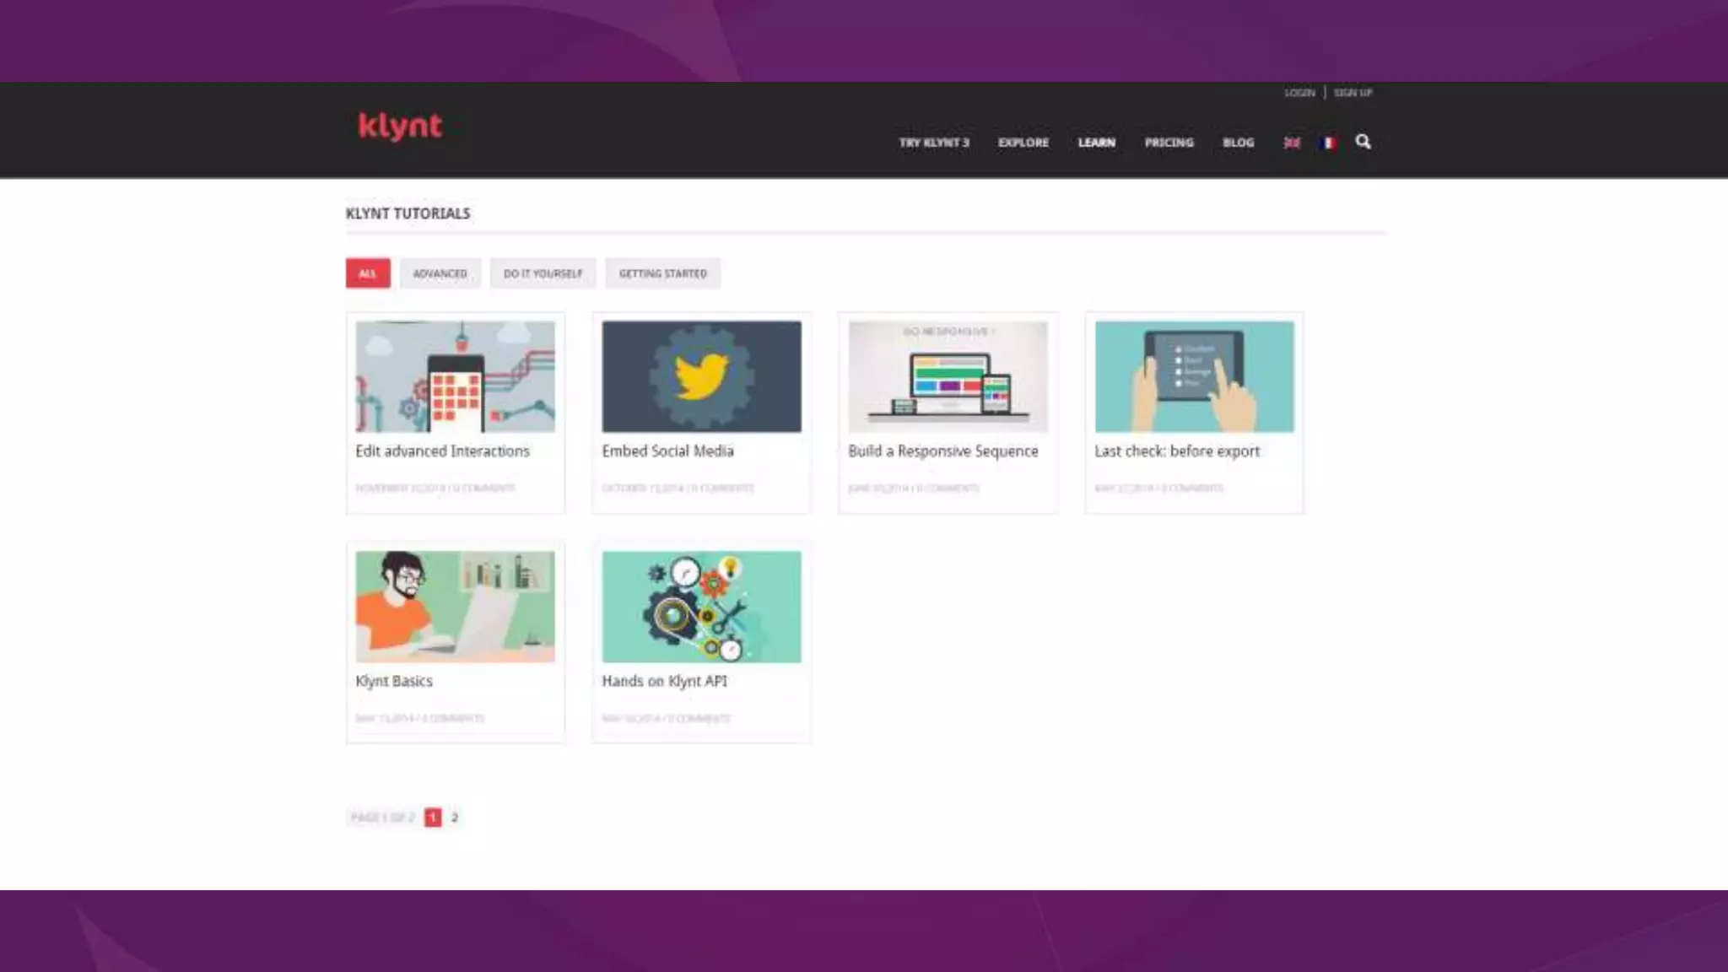Open the Hands on Klynt API thumbnail
The height and width of the screenshot is (972, 1728).
pyautogui.click(x=701, y=606)
